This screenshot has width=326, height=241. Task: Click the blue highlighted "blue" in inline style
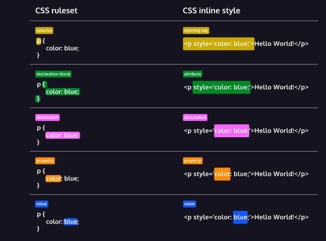[x=240, y=217]
